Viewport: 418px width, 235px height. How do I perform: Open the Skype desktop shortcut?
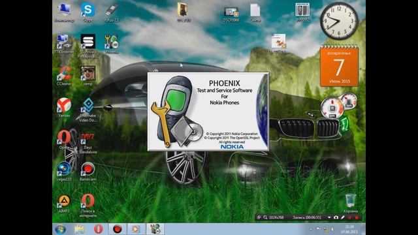click(x=88, y=12)
